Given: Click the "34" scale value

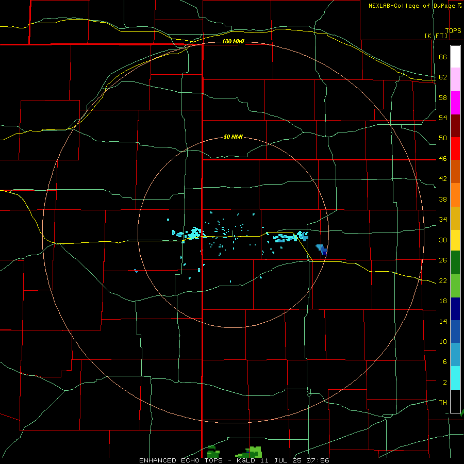Looking at the screenshot, I should (x=443, y=220).
